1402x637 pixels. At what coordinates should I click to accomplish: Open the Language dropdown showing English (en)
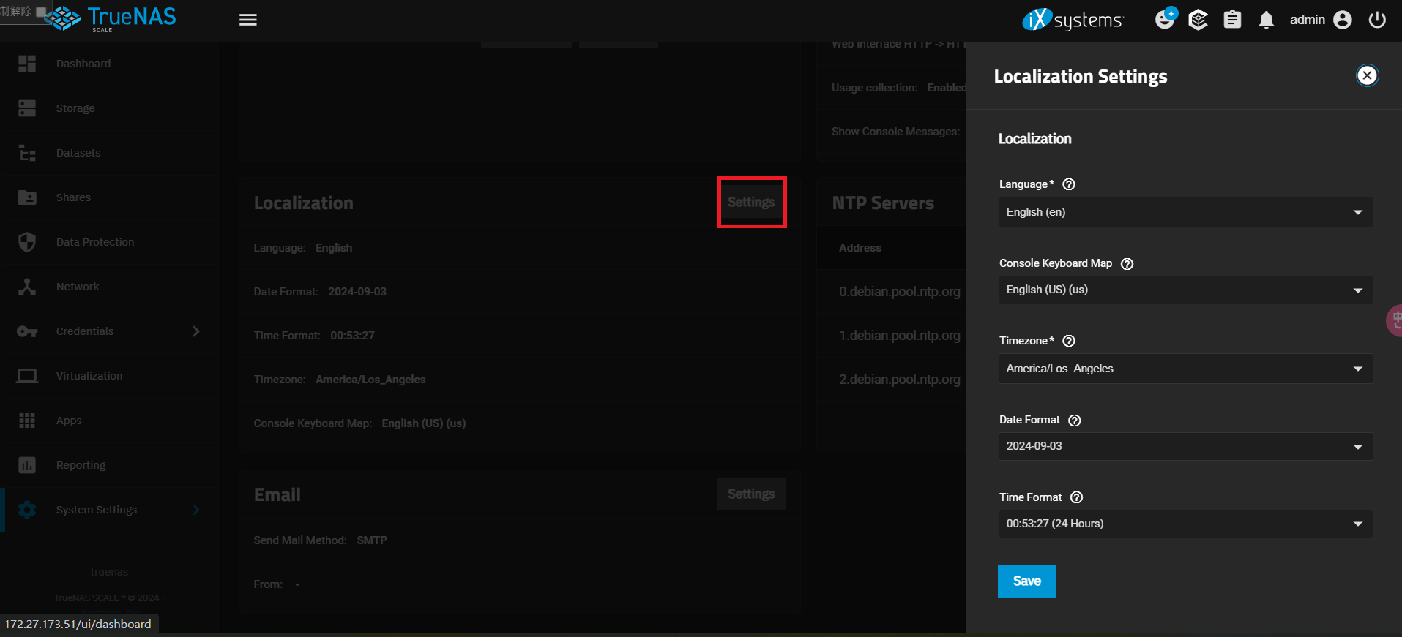tap(1185, 212)
